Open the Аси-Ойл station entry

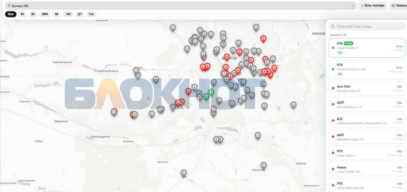pyautogui.click(x=367, y=88)
